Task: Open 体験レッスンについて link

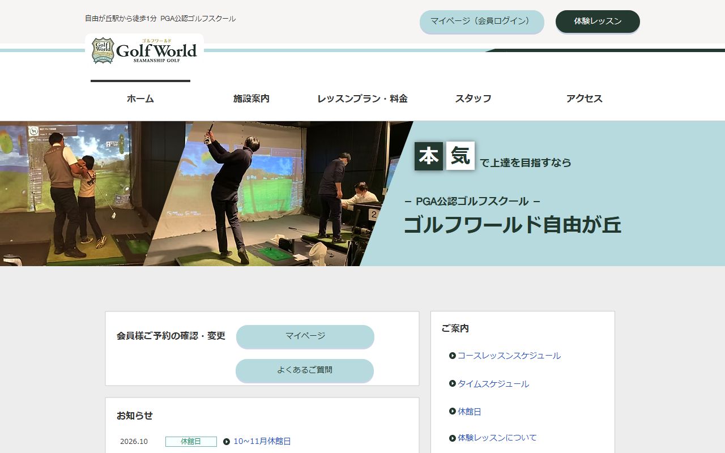Action: click(x=497, y=438)
